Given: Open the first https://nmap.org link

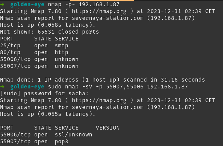Looking at the screenshot, I should [99, 11].
